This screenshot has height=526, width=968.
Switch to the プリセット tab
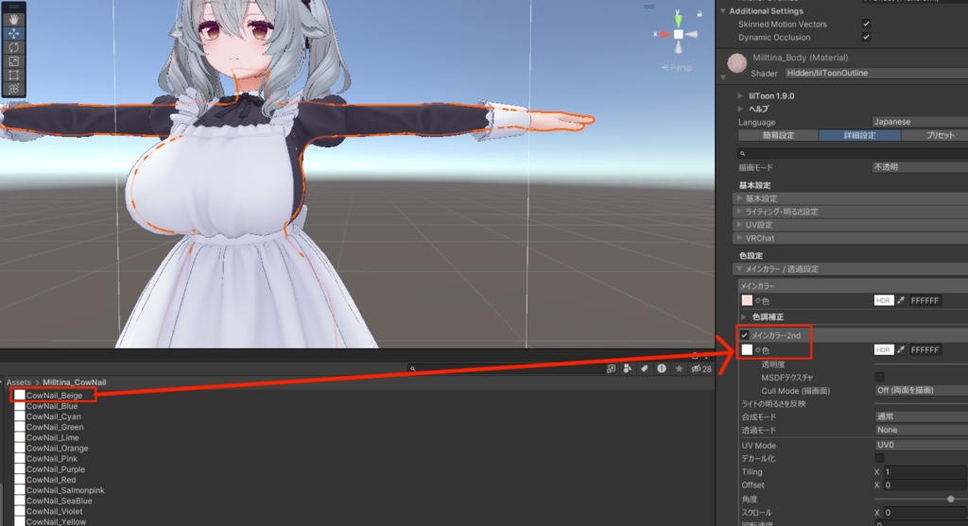pos(935,135)
